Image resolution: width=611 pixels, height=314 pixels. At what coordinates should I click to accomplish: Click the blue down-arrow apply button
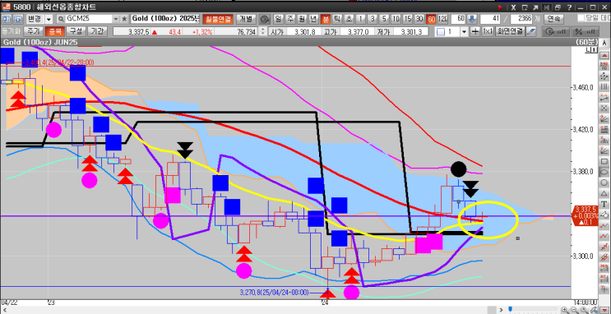pyautogui.click(x=472, y=19)
